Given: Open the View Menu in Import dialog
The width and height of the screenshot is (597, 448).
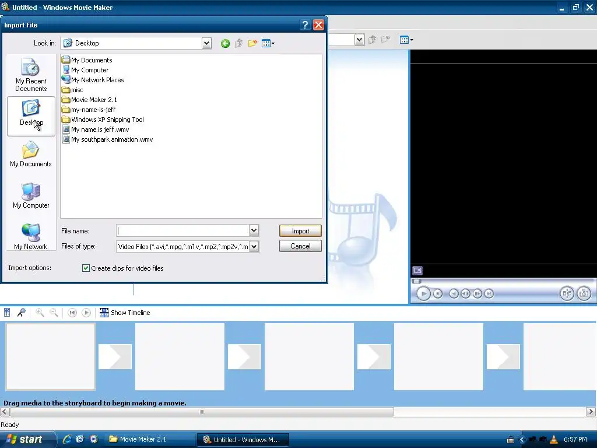Looking at the screenshot, I should coord(268,43).
